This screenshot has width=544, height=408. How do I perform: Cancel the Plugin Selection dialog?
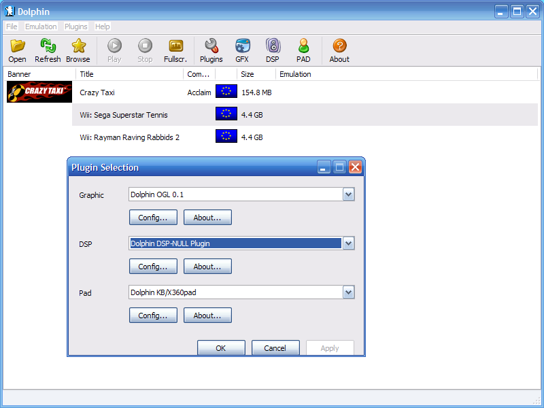[275, 347]
